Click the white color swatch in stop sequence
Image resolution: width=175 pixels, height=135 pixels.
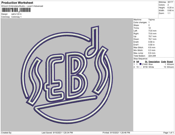(x=140, y=67)
